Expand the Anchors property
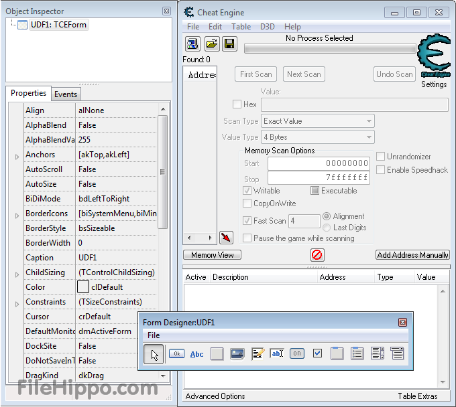This screenshot has width=456, height=407. click(x=17, y=157)
